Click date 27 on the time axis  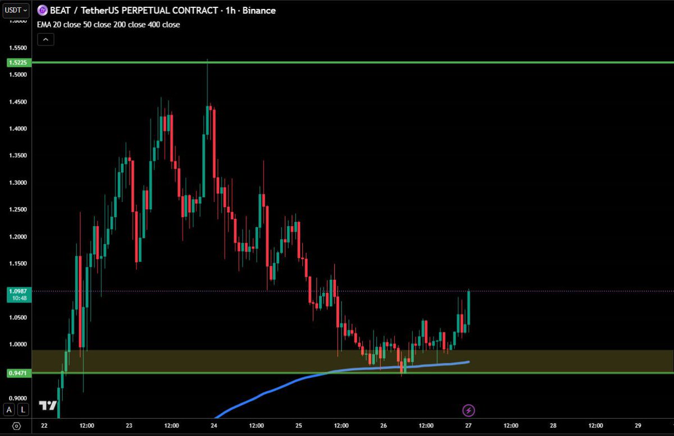468,426
